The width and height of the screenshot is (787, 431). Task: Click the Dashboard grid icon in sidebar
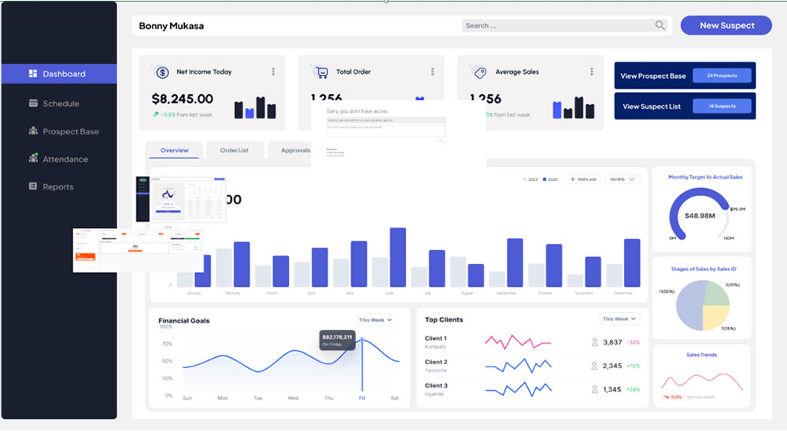click(x=33, y=74)
